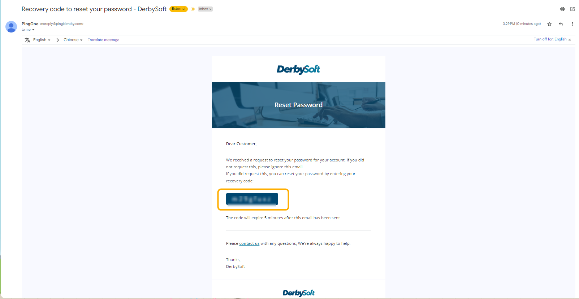Viewport: 579px width, 299px height.
Task: Open the three-dot more options menu
Action: point(572,24)
